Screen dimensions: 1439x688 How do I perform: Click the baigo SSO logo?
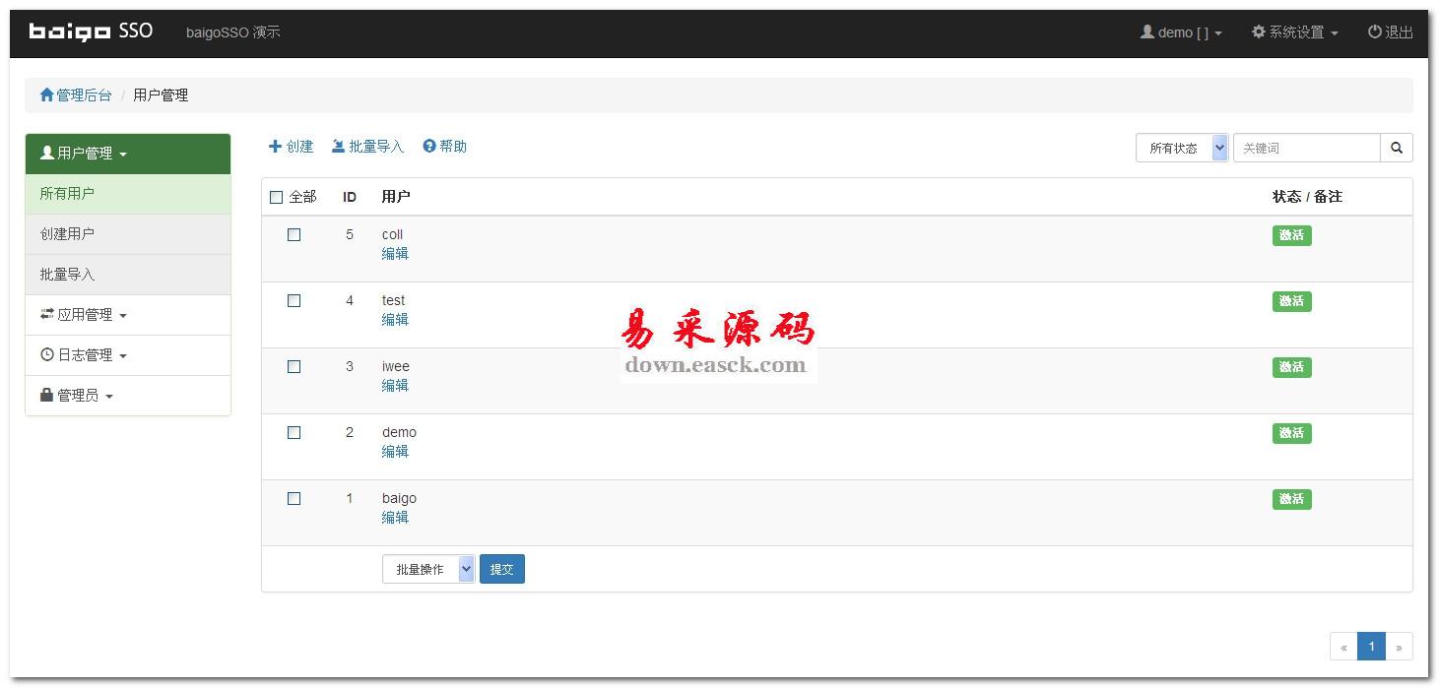[x=91, y=31]
